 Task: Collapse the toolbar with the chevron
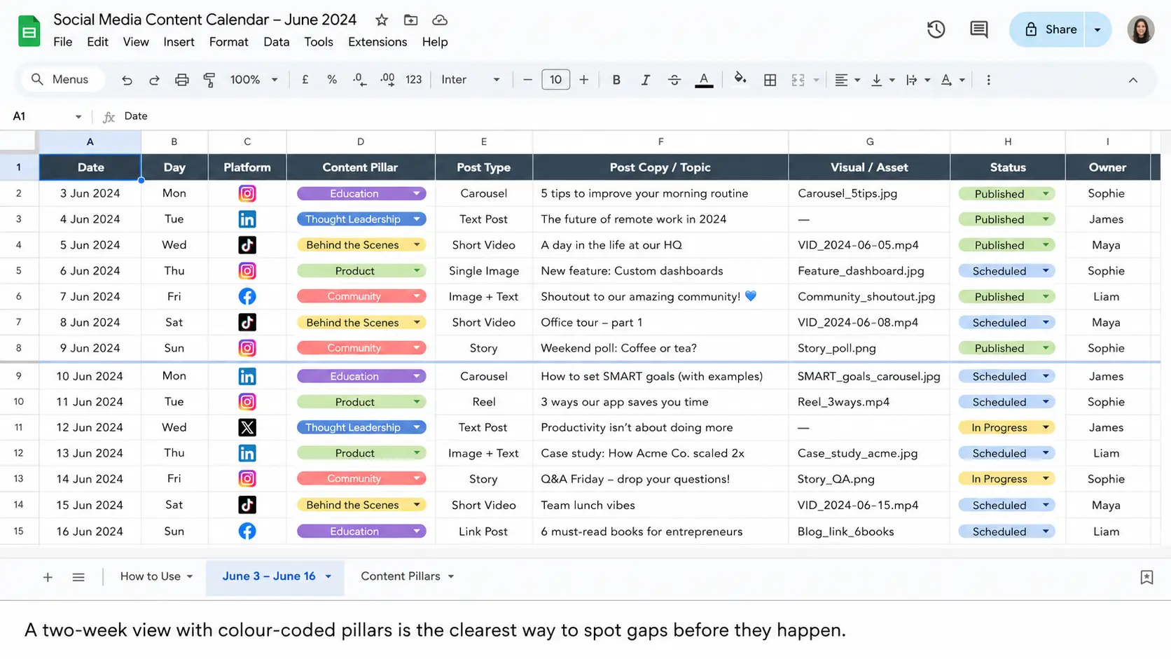tap(1133, 80)
